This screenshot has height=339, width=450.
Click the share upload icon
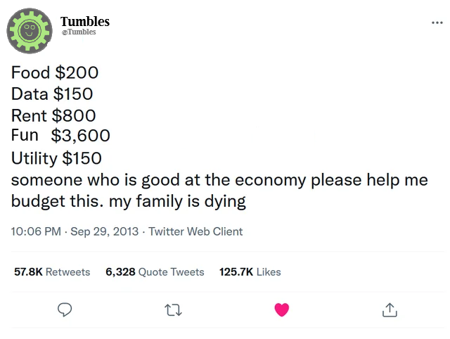point(390,309)
